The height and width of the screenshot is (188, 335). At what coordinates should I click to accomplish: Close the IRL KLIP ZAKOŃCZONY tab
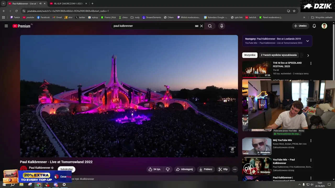click(x=86, y=3)
